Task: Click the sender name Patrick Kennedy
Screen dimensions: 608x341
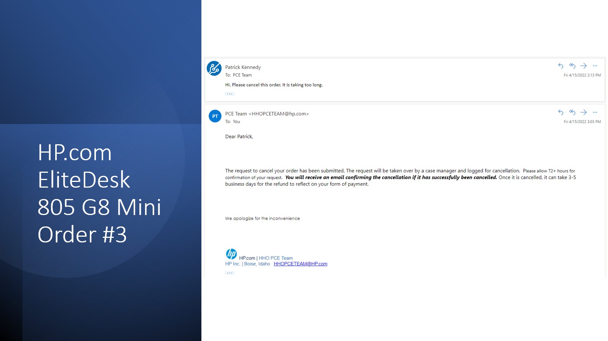Action: 243,67
